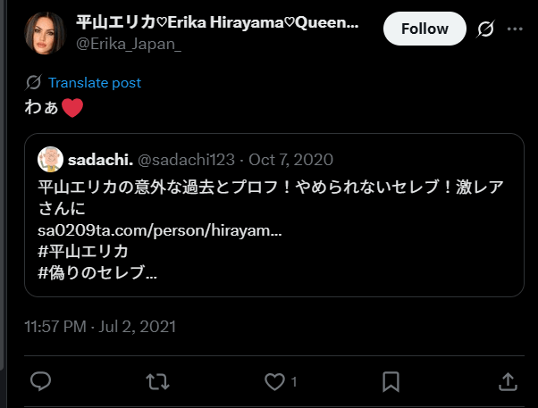
Task: Click the Translate post link
Action: 95,82
